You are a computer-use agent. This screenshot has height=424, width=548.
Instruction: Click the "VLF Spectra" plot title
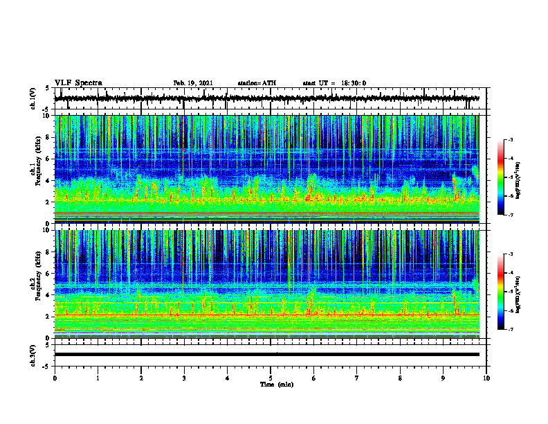(x=78, y=83)
